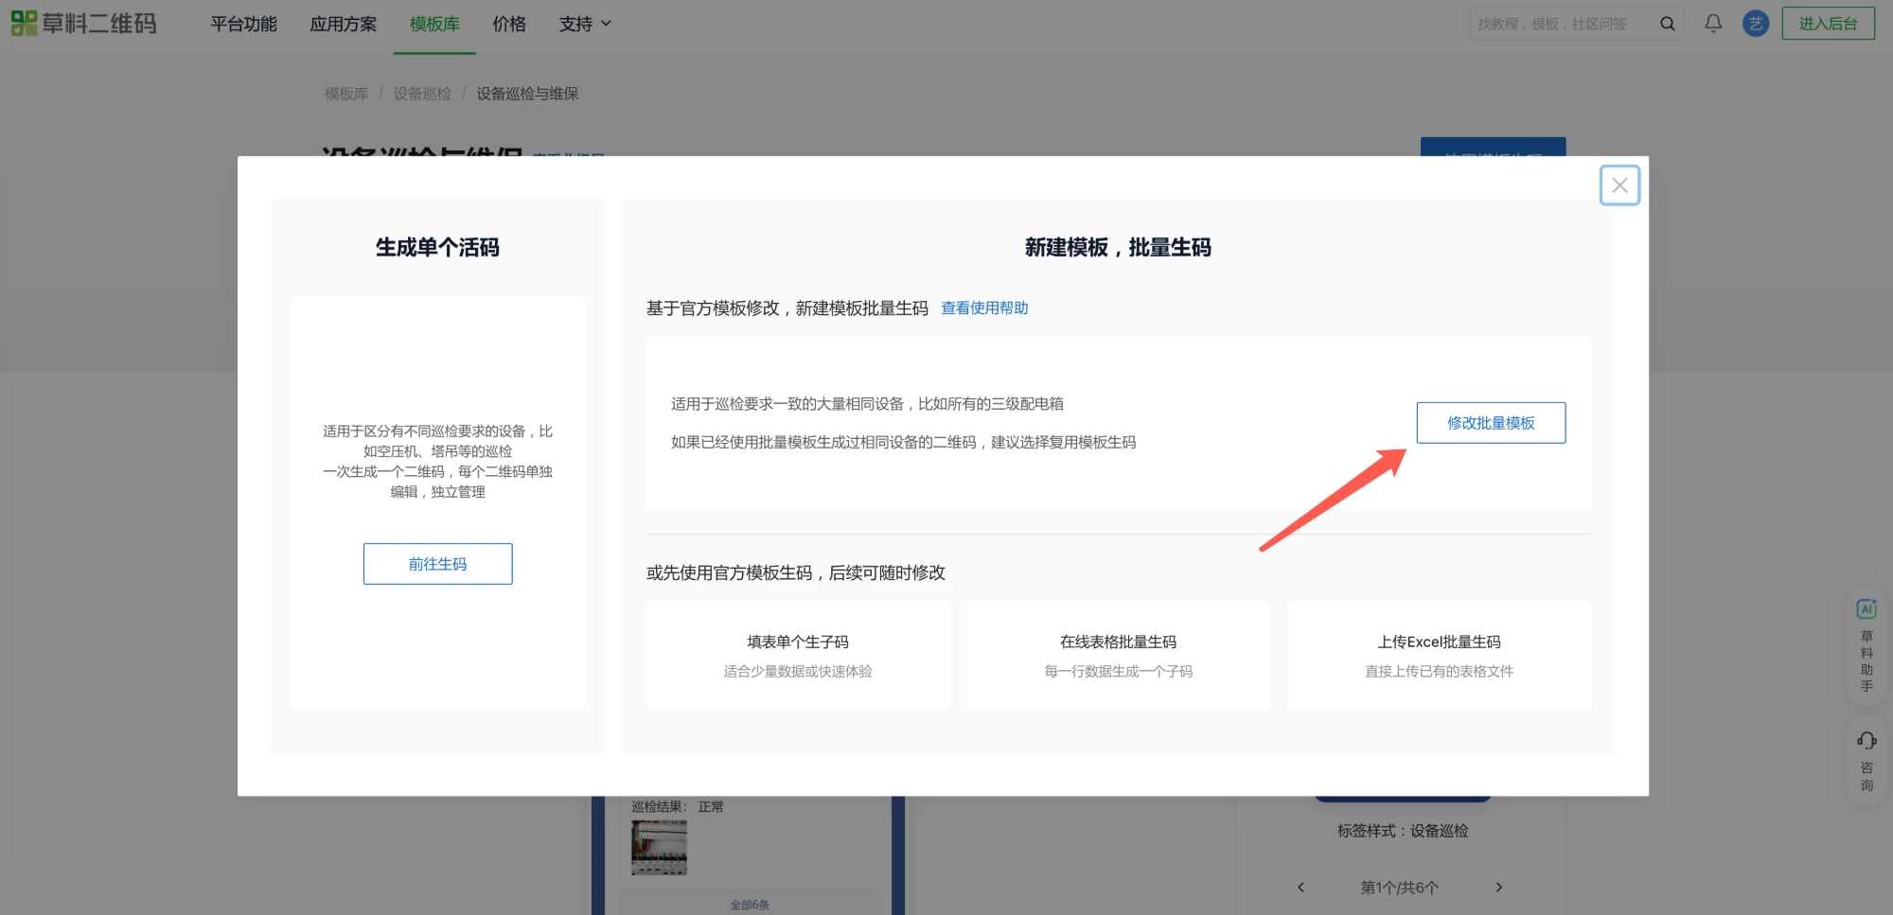Image resolution: width=1893 pixels, height=915 pixels.
Task: Click the 第1个/共6个 pager text
Action: point(1399,888)
